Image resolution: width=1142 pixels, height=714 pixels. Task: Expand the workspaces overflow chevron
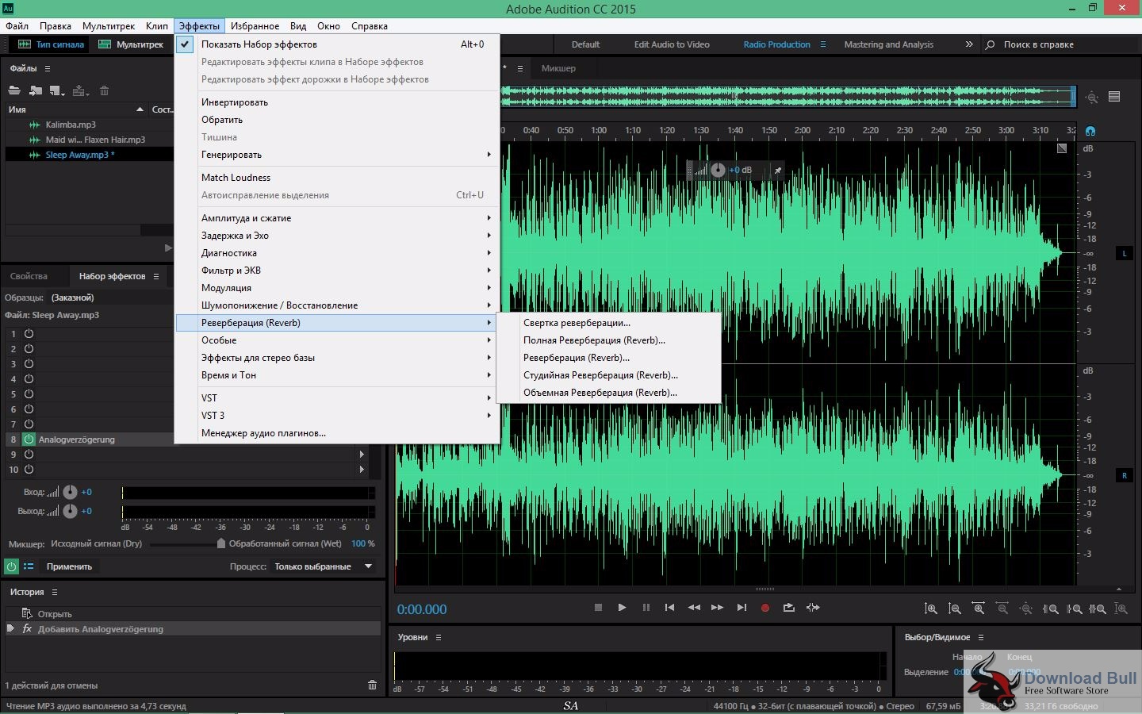(968, 44)
